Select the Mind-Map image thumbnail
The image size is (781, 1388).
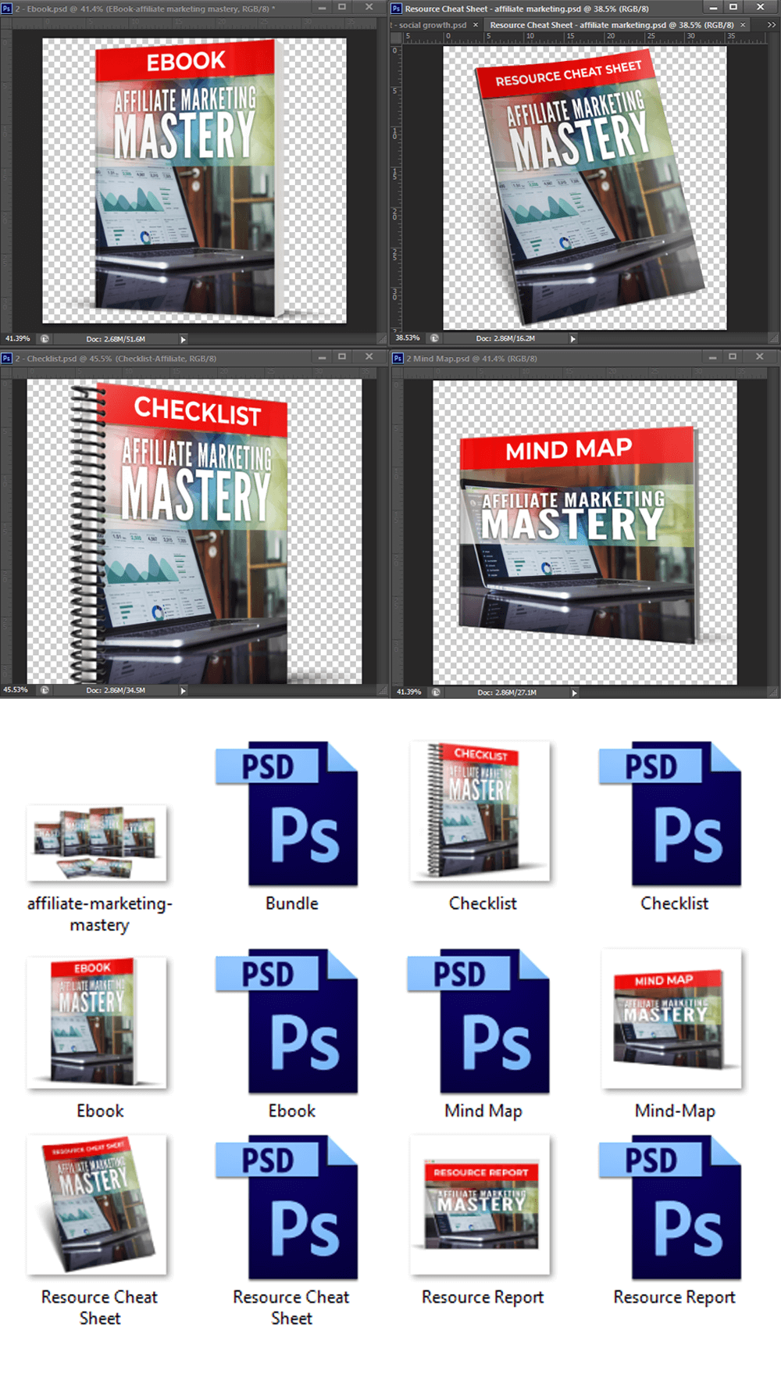(672, 1019)
